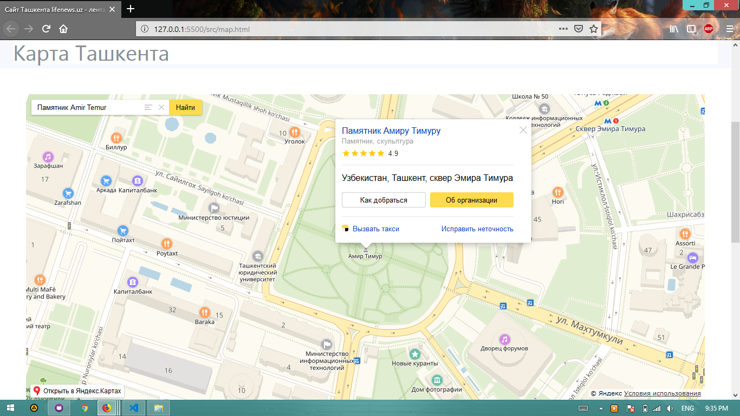Click Министерство информационных технологий marker
Screen dimensions: 740x416
tap(327, 344)
